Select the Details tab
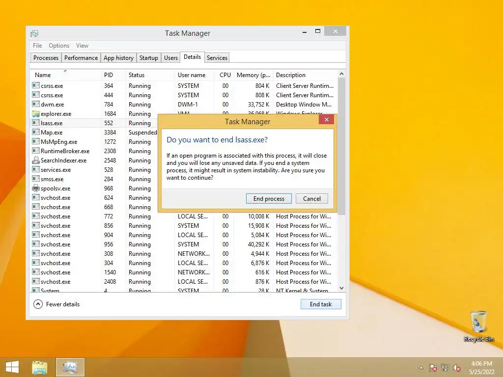Screen dimensions: 503x377 [192, 57]
